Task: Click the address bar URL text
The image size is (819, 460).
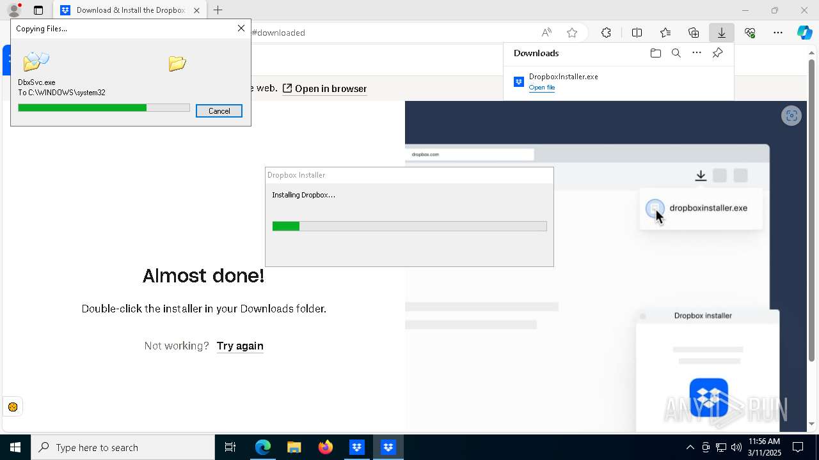Action: [278, 33]
